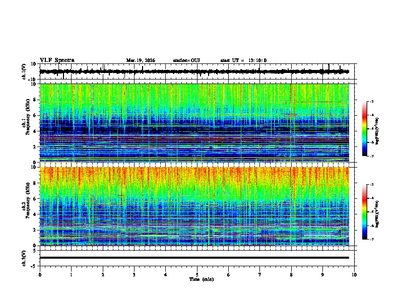Image resolution: width=399 pixels, height=308 pixels.
Task: Click the log(PSD) label beside ch.1 color bar
Action: click(377, 131)
